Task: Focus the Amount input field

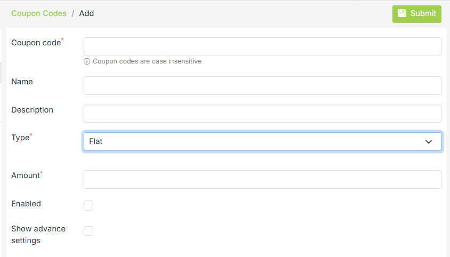Action: (x=262, y=179)
